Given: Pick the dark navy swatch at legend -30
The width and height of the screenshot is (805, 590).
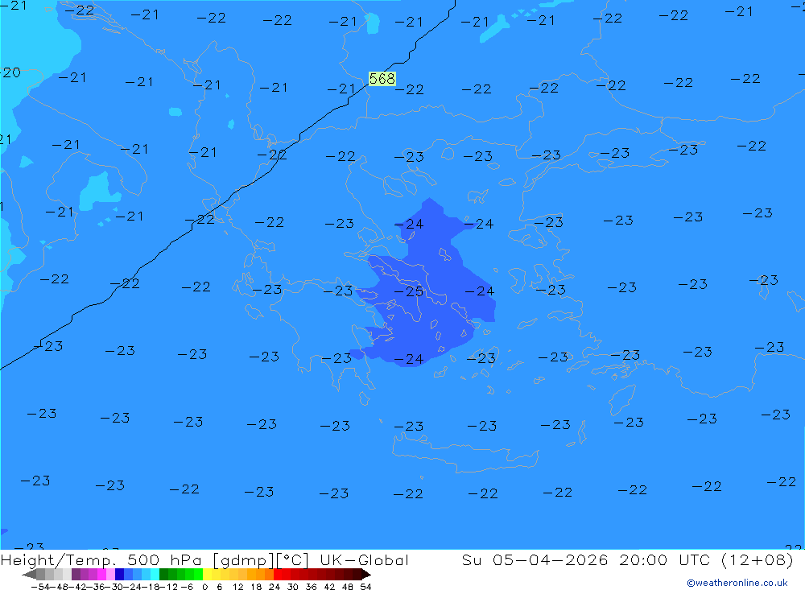Looking at the screenshot, I should (x=119, y=575).
